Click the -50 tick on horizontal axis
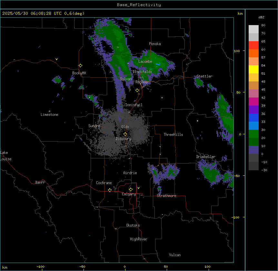 82,266
